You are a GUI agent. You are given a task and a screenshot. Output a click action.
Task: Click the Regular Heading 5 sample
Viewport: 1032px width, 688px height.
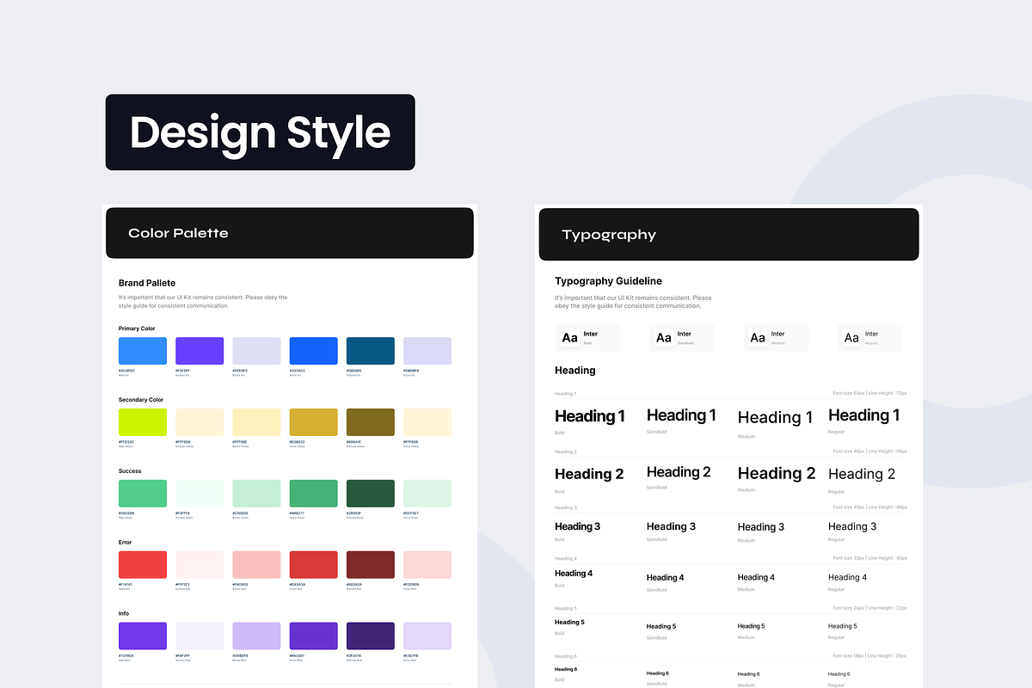843,626
